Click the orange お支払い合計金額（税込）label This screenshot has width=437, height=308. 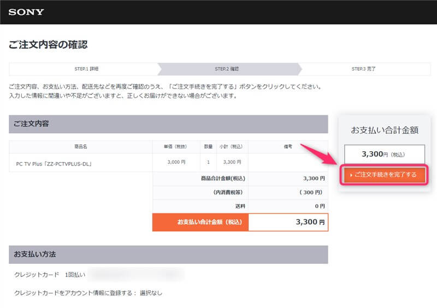click(200, 222)
